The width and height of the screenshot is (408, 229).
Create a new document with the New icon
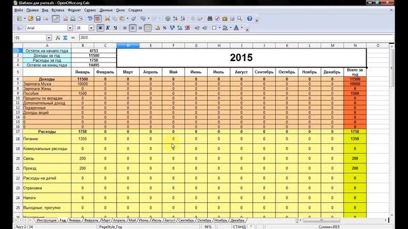coord(20,18)
